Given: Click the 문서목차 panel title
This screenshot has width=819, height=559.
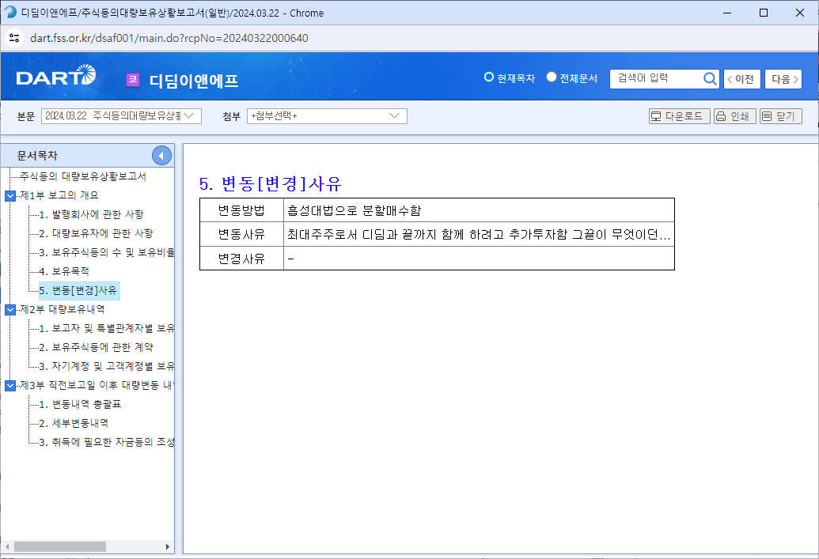Looking at the screenshot, I should tap(37, 156).
